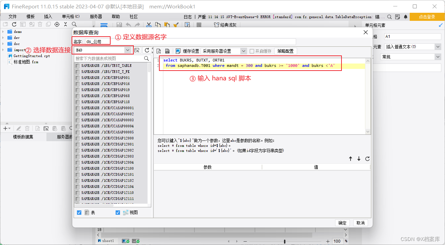Image resolution: width=445 pixels, height=245 pixels.
Task: Open the 服务器 menu
Action: [96, 16]
